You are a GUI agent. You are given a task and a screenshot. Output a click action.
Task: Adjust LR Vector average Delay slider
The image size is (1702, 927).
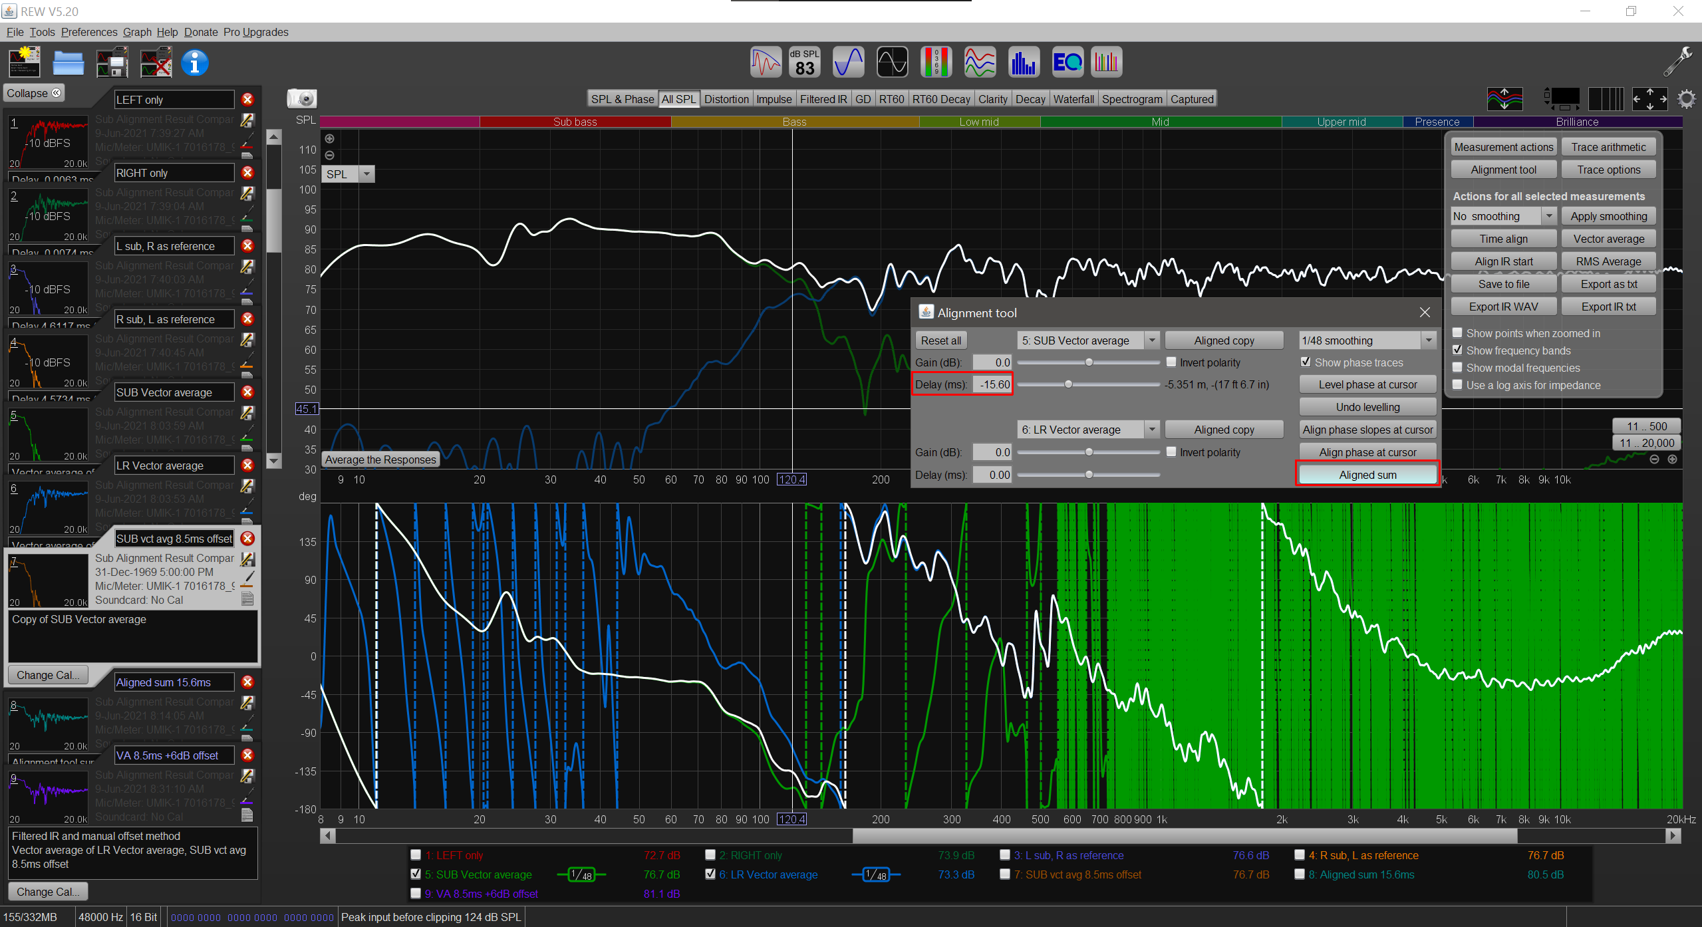pyautogui.click(x=1089, y=474)
